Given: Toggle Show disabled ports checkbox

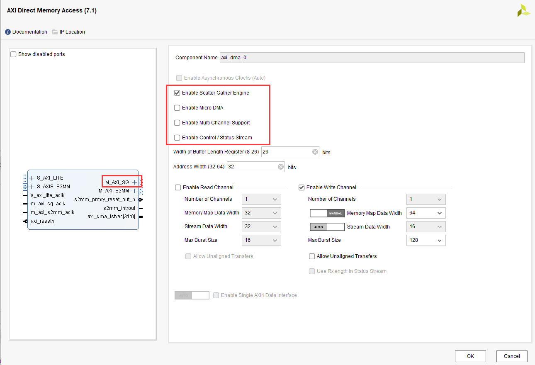Looking at the screenshot, I should 13,54.
